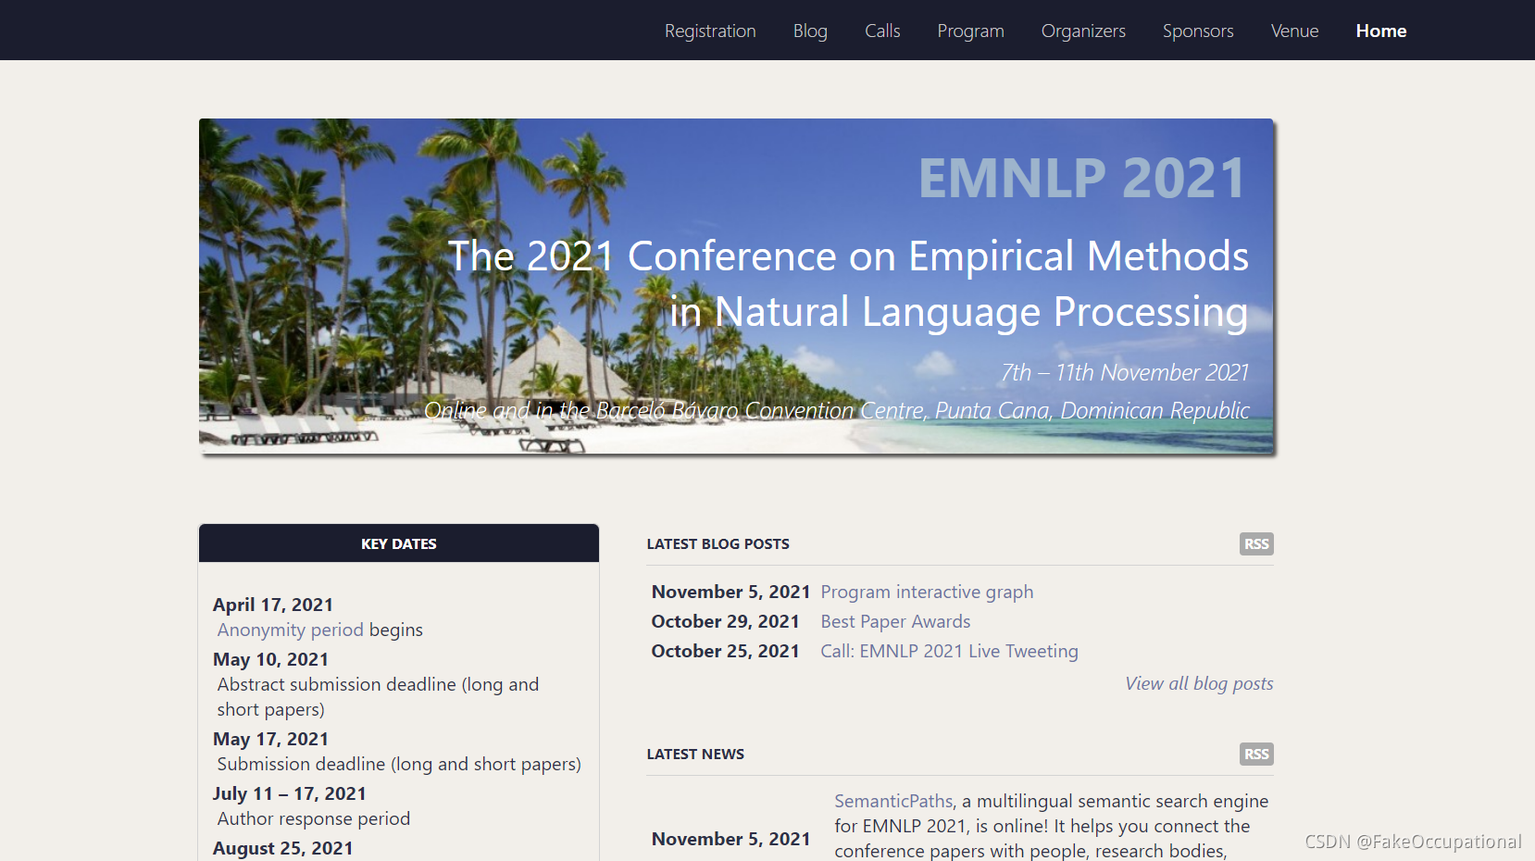Click the Barceló Bávaro Convention Centre venue line
This screenshot has width=1535, height=861.
tap(837, 410)
